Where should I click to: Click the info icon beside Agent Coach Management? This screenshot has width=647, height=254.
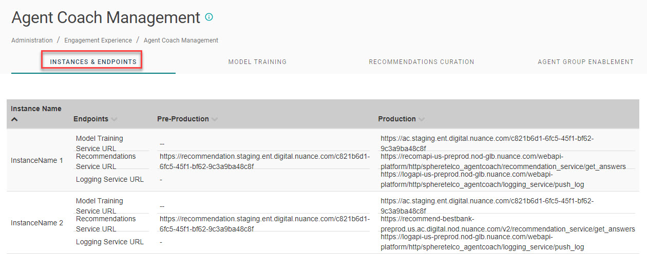click(209, 17)
